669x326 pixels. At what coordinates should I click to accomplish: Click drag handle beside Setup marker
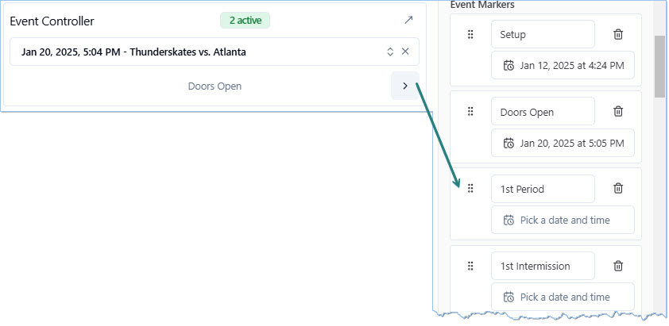[x=470, y=34]
